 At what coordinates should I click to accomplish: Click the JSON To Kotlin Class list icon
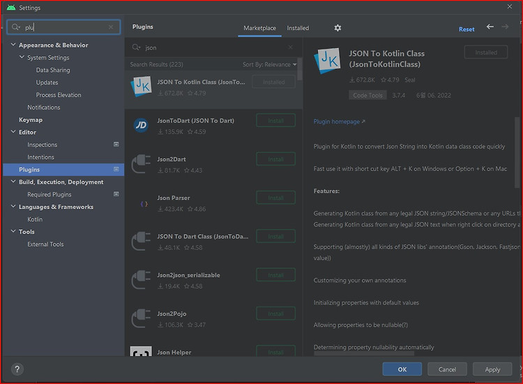pos(141,86)
